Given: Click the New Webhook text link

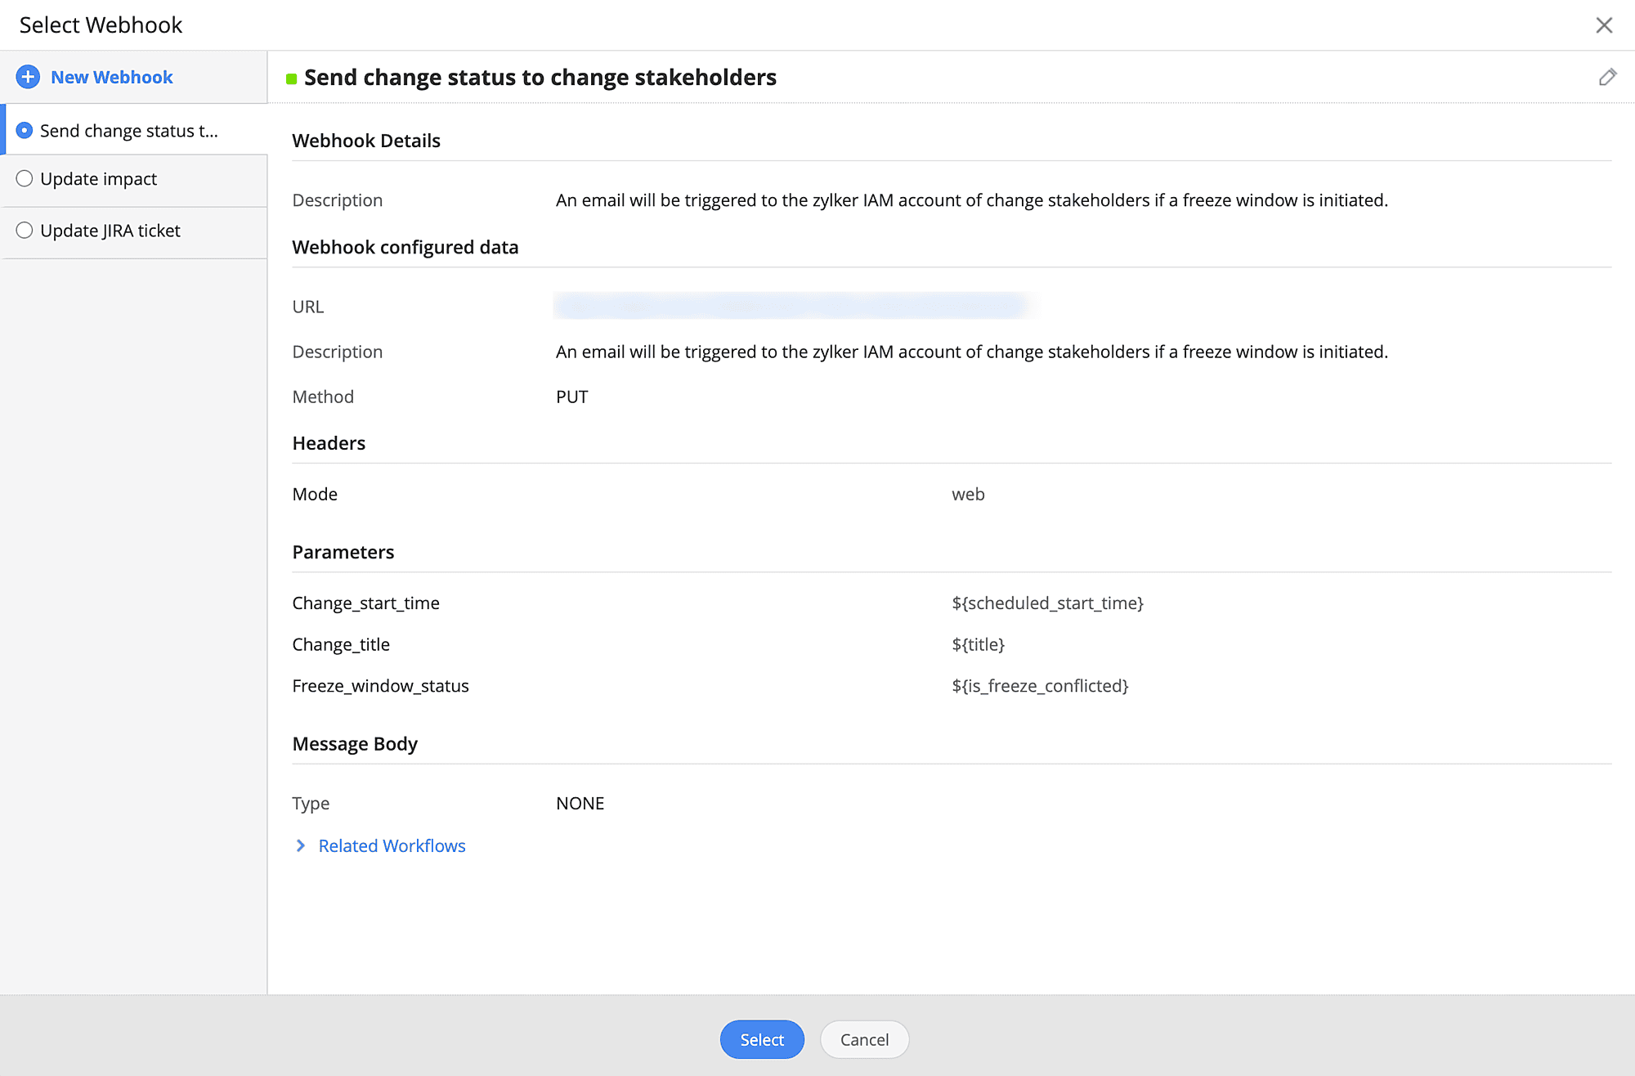Looking at the screenshot, I should tap(112, 77).
